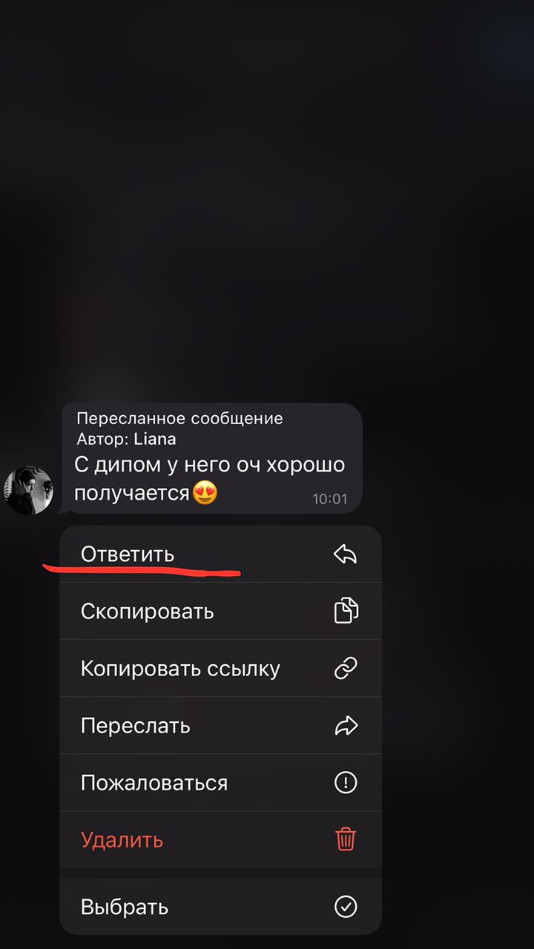The image size is (534, 949).
Task: Tap the heart-eyes emoji in message
Action: click(x=205, y=492)
